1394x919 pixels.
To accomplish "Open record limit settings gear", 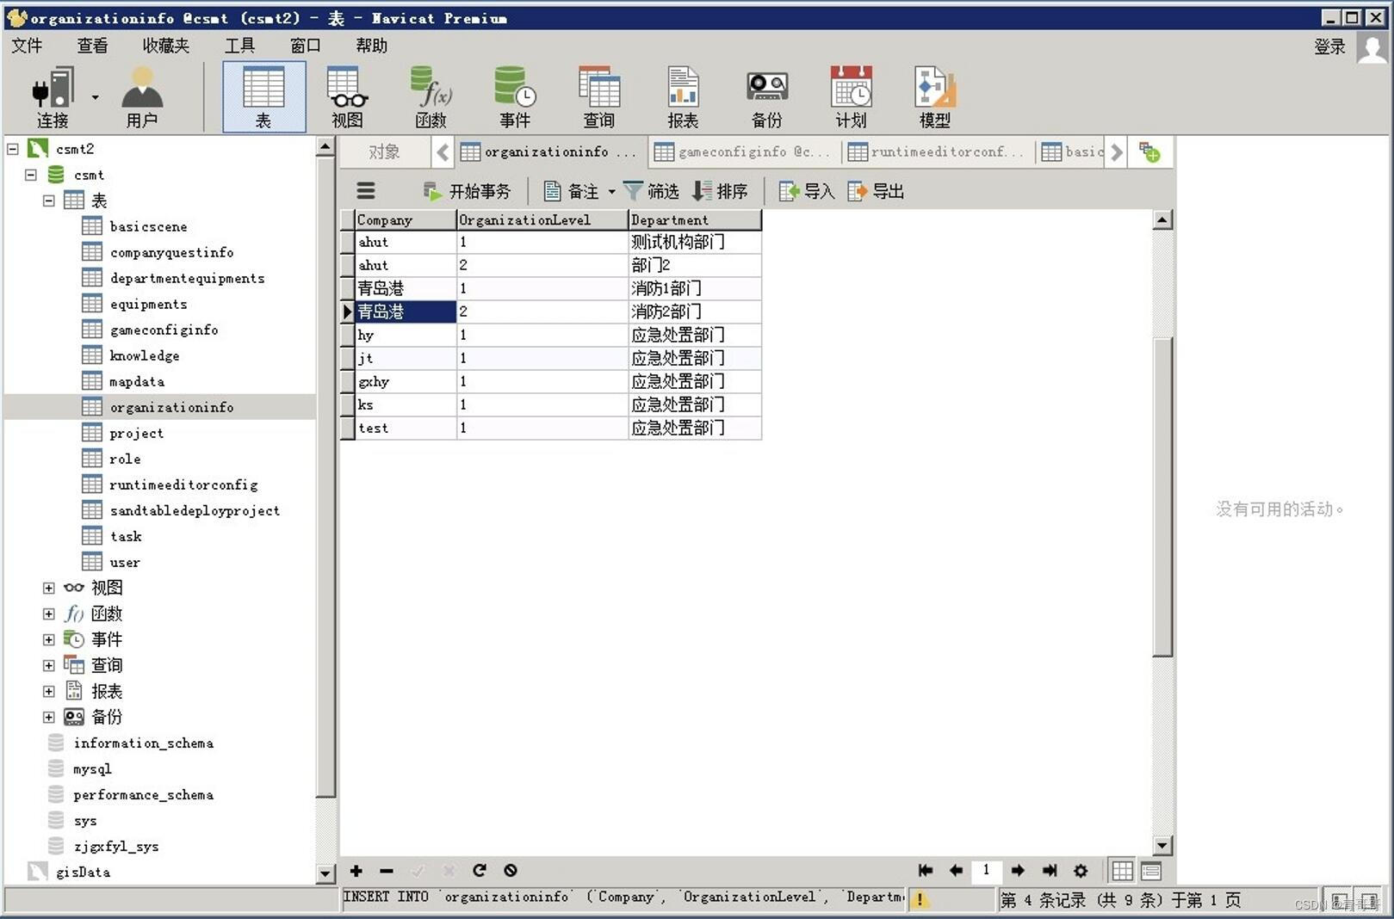I will 1081,871.
